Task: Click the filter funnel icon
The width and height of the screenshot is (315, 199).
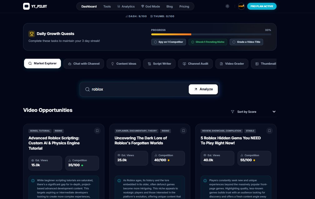Action: click(232, 112)
